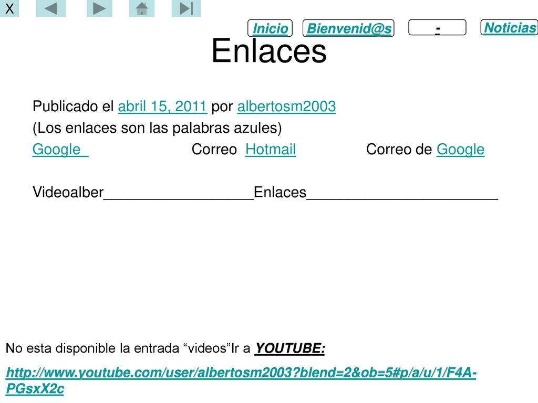The width and height of the screenshot is (538, 403).
Task: Click the lowercase Enlaces section label
Action: (x=280, y=192)
